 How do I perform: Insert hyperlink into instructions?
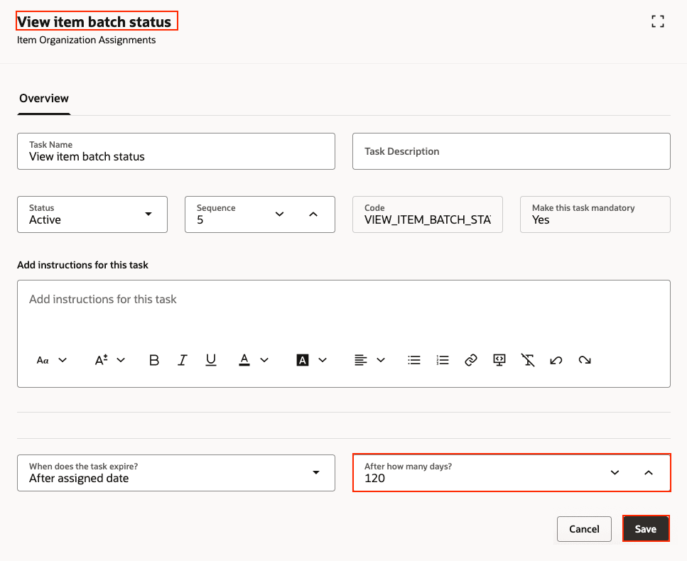coord(471,360)
